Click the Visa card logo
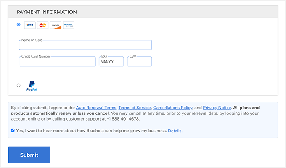Viewport: 286px width, 168px height. click(x=30, y=25)
